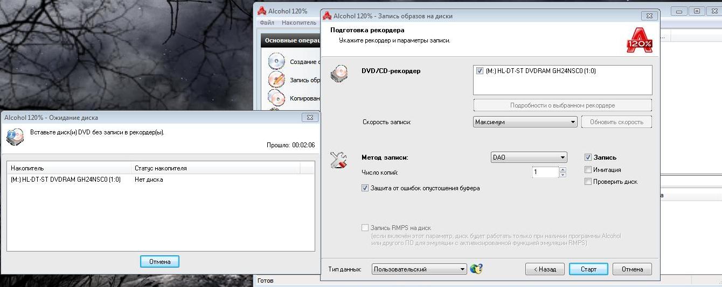Click the globe help icon beside data type
This screenshot has width=722, height=287.
click(x=476, y=269)
